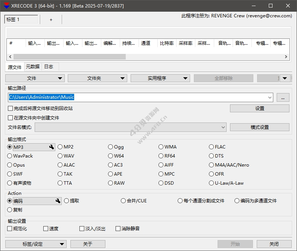
Task: Open the small arrow button after 全部移除
Action: point(285,78)
